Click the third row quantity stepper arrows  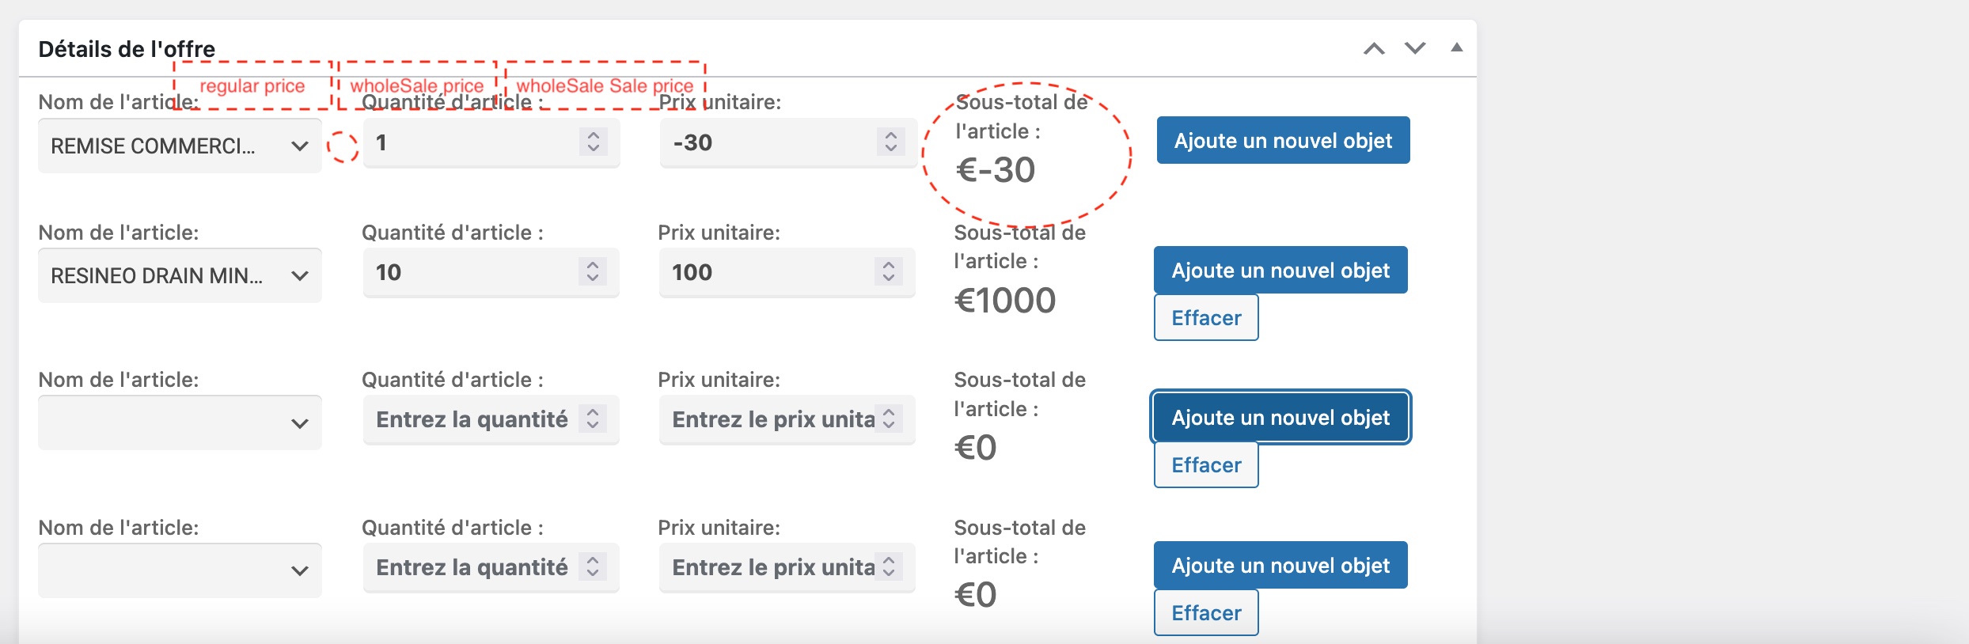point(593,419)
